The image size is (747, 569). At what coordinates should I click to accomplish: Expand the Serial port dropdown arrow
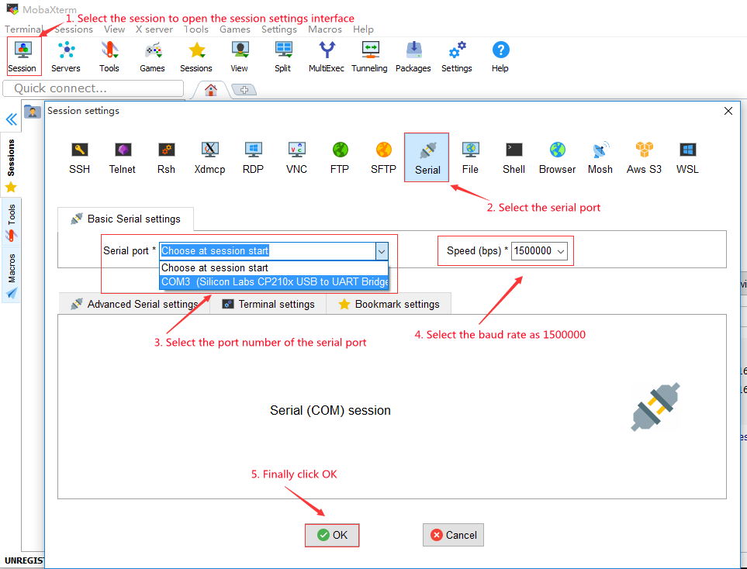[381, 251]
